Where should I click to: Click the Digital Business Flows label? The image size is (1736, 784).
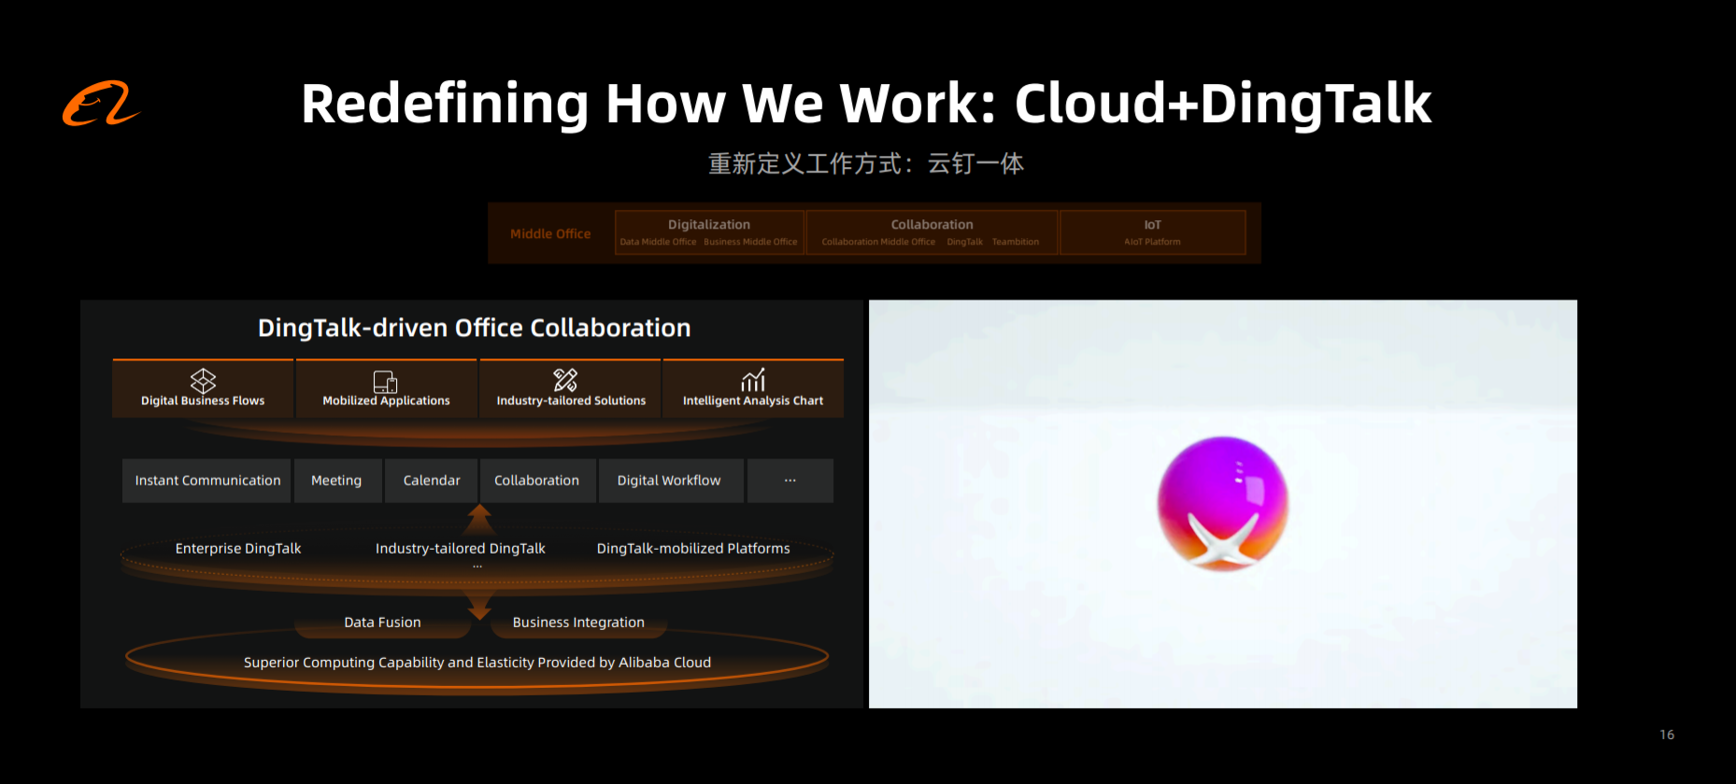coord(203,400)
